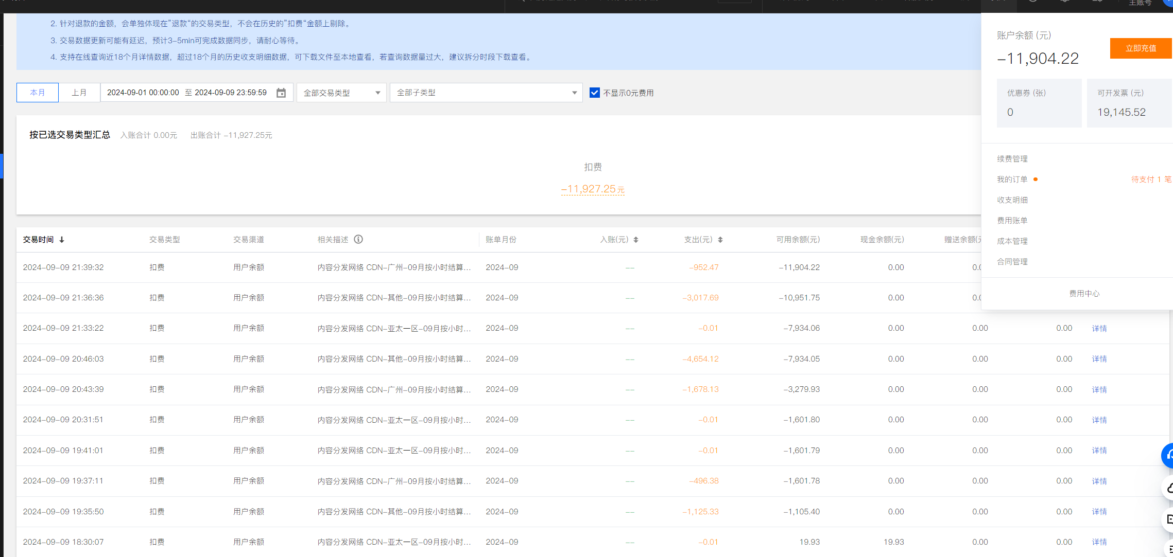
Task: Open 成本管理 in the account menu
Action: (1012, 241)
